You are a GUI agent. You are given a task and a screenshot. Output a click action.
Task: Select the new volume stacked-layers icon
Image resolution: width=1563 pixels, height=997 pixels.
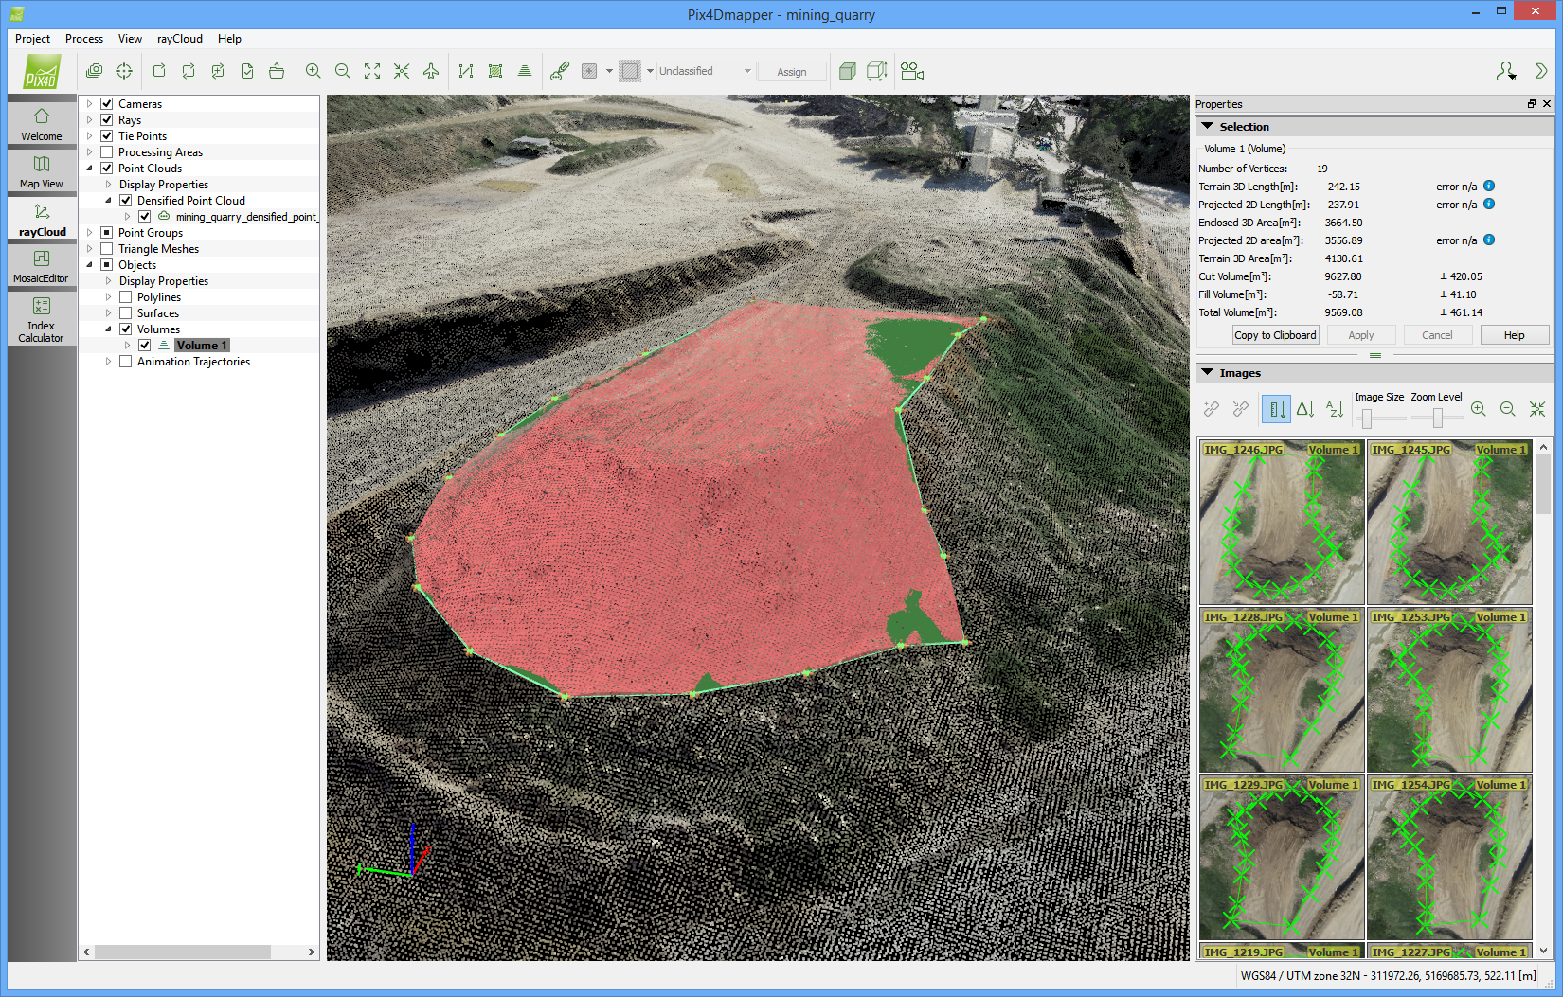(525, 71)
